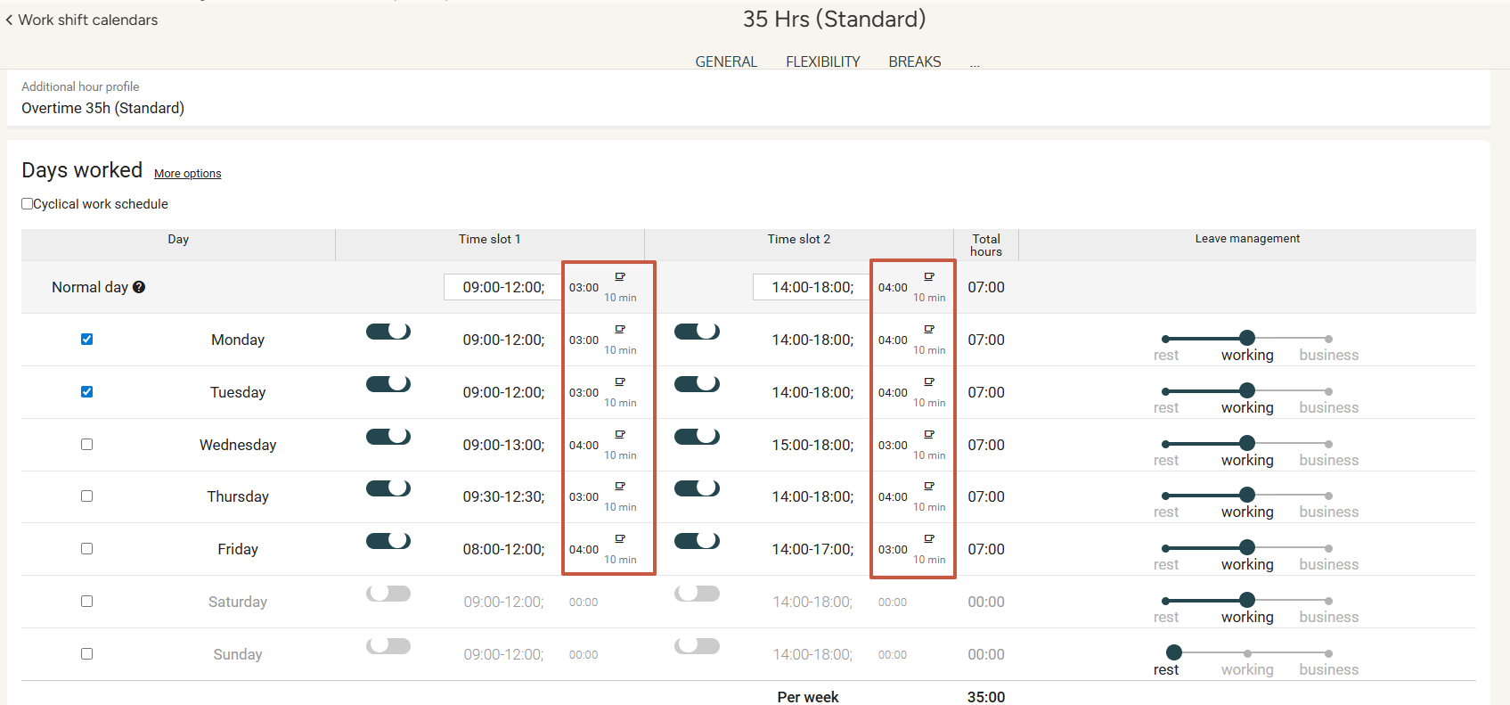Click the Normal day time slot 1 break icon
1510x705 pixels.
tap(620, 277)
